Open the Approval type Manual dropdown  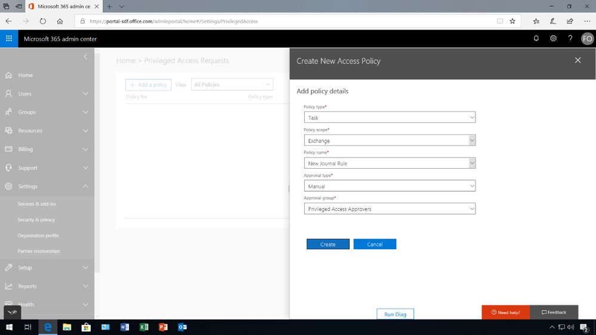pyautogui.click(x=389, y=186)
